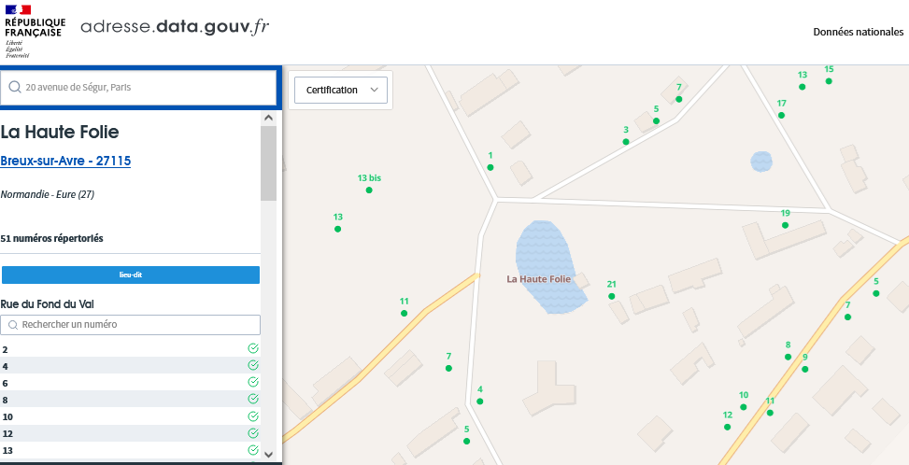
Task: Click the green map marker numbered 17
Action: [781, 115]
